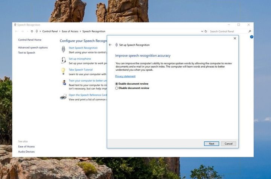Expand chevron before Control Panel breadcrumb
The width and height of the screenshot is (271, 179).
[40, 31]
